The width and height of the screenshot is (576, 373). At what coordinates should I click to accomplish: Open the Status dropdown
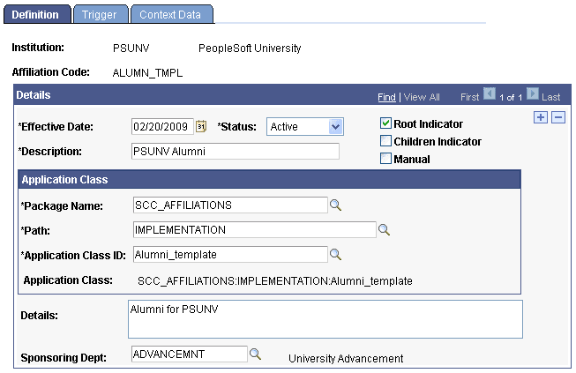click(304, 127)
